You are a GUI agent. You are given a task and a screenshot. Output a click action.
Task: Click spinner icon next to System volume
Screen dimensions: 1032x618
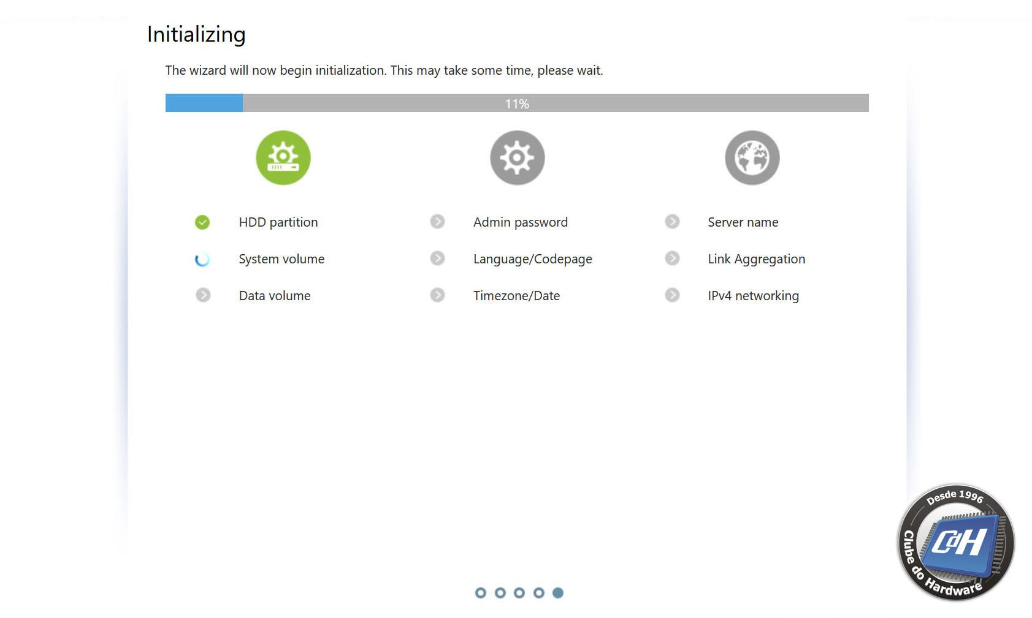(202, 259)
